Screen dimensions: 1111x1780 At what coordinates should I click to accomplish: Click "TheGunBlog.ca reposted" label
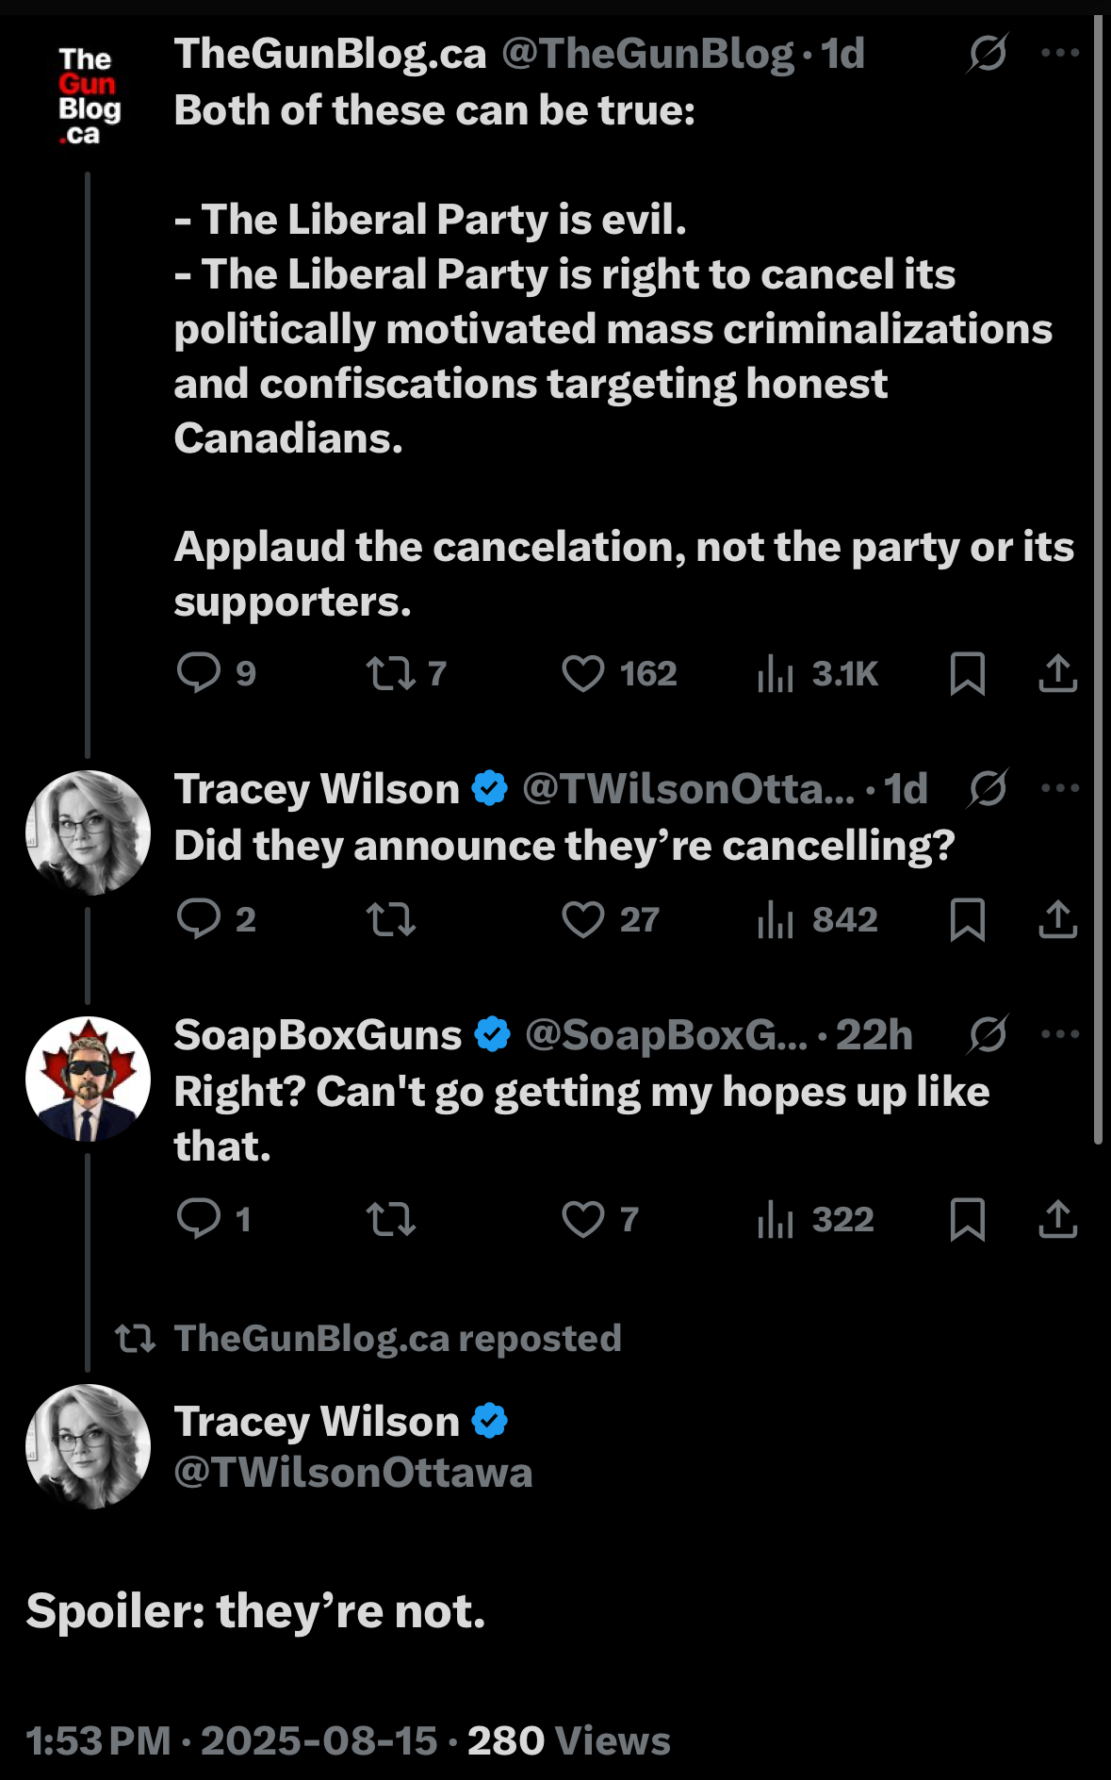[x=397, y=1338]
